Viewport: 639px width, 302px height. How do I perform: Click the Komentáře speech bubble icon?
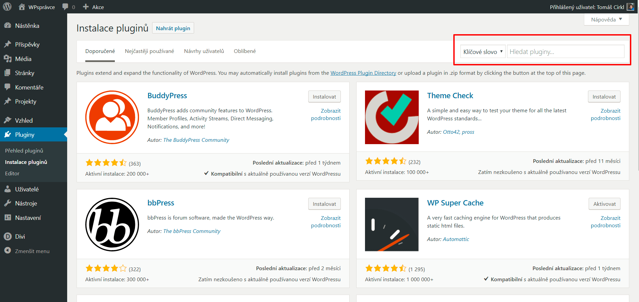(7, 87)
